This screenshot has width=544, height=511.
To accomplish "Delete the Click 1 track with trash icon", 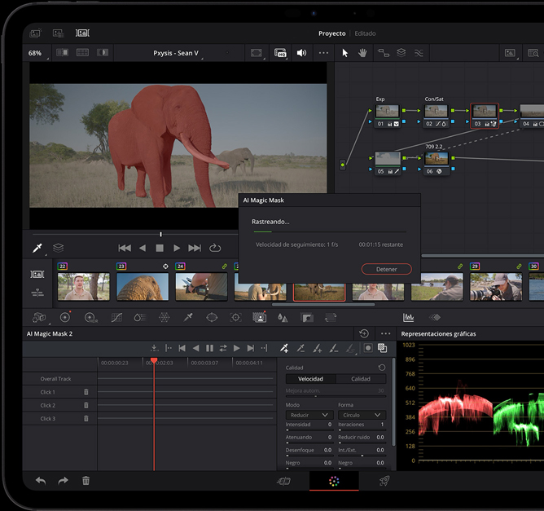I will point(86,392).
